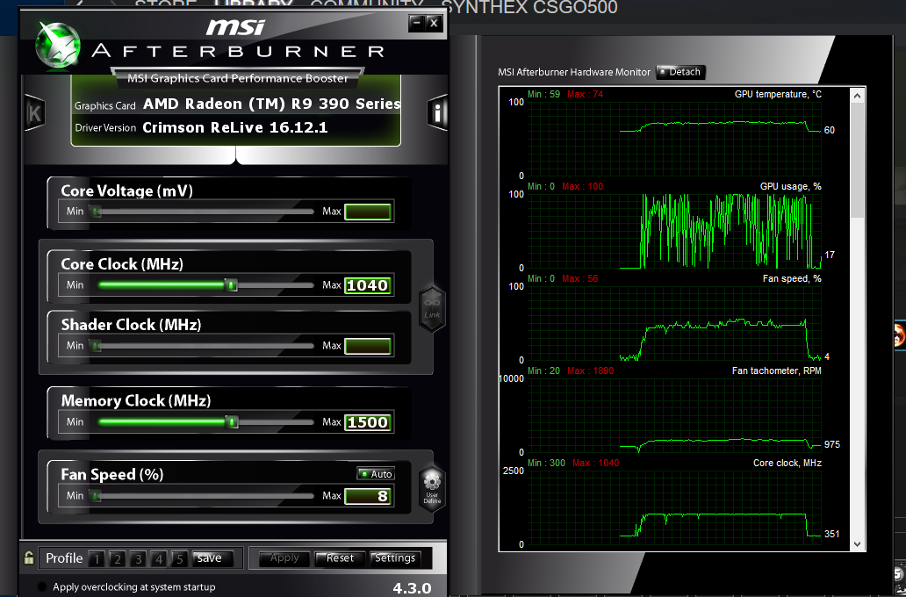Image resolution: width=906 pixels, height=597 pixels.
Task: Click the Core Clock slider handle
Action: [x=231, y=285]
